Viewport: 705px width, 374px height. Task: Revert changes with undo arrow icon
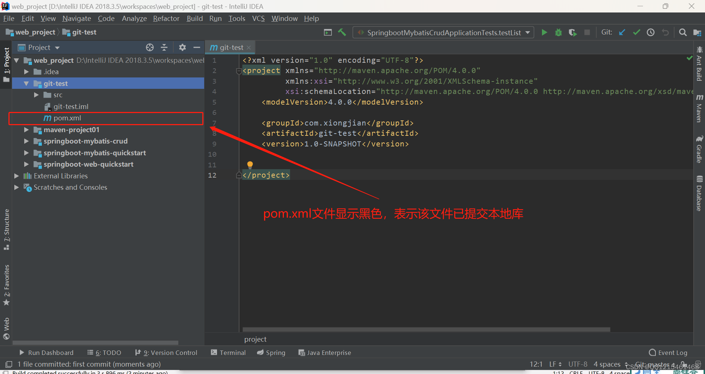coord(665,33)
